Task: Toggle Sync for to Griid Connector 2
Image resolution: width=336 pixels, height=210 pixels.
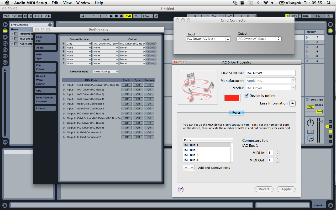Action: (x=138, y=137)
